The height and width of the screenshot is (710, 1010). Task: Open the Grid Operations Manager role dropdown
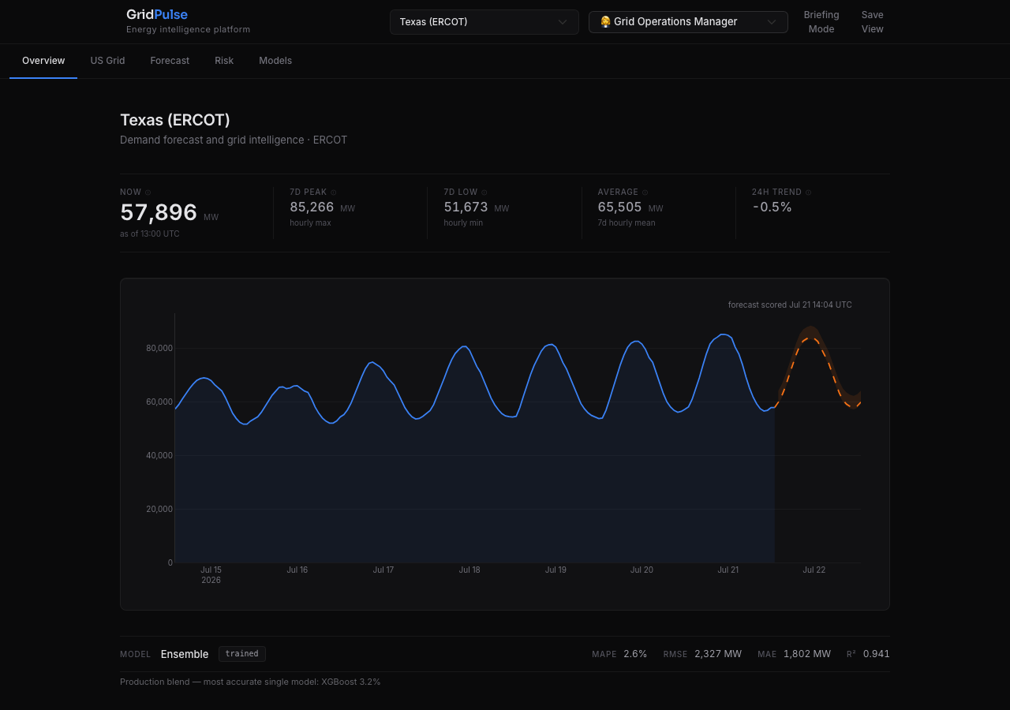tap(688, 22)
